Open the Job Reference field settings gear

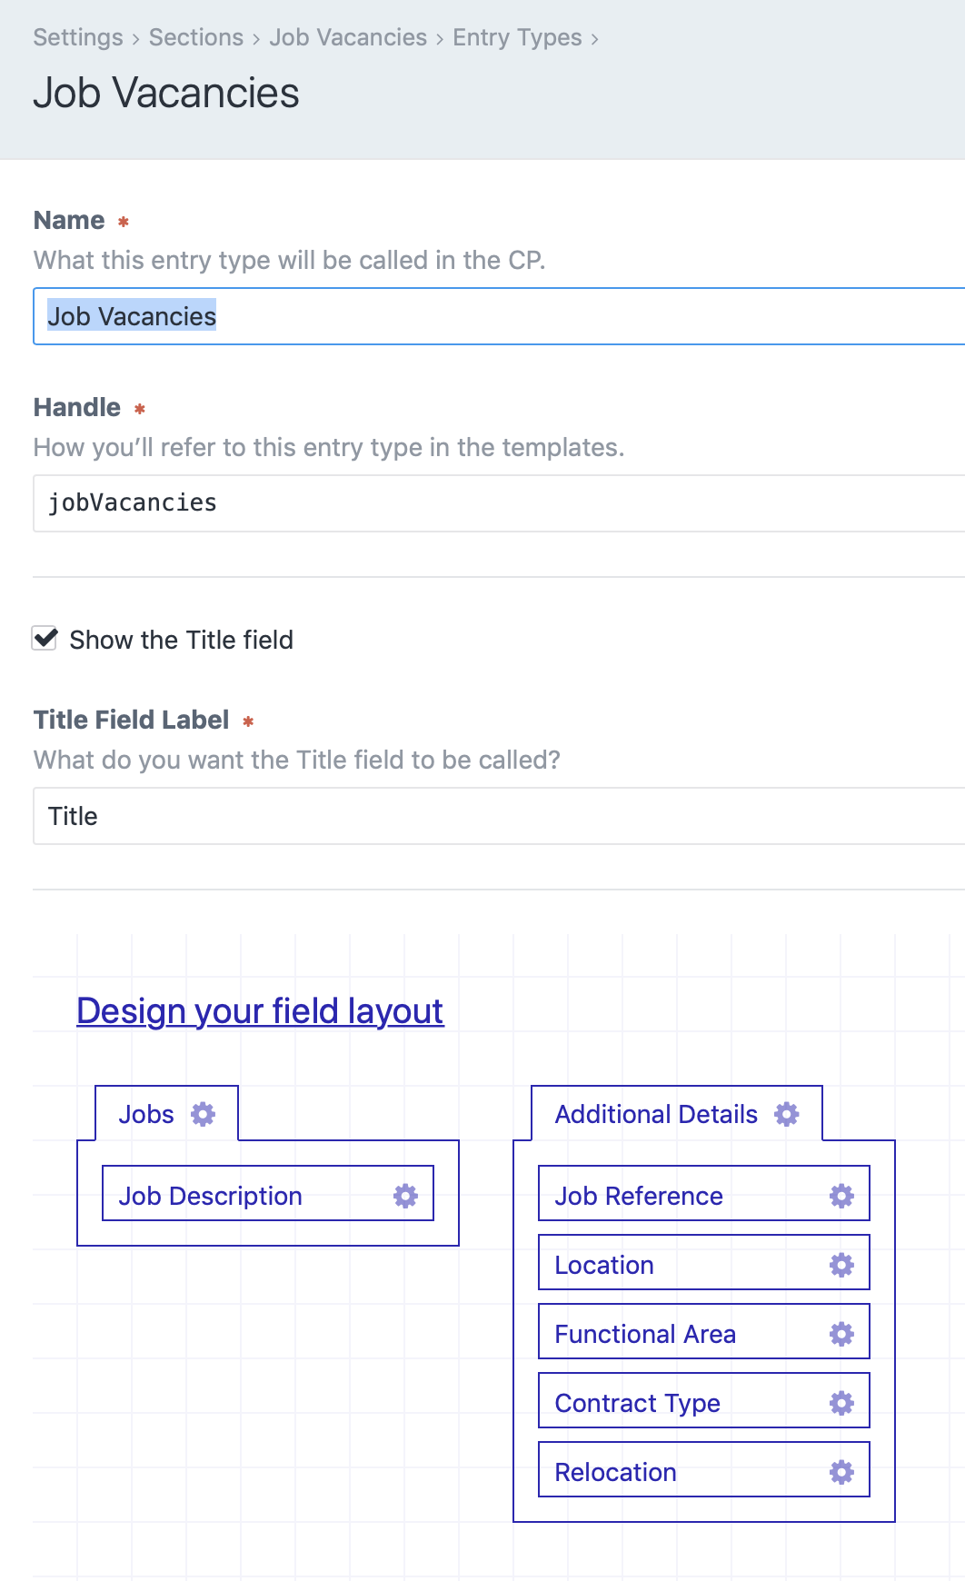[841, 1196]
